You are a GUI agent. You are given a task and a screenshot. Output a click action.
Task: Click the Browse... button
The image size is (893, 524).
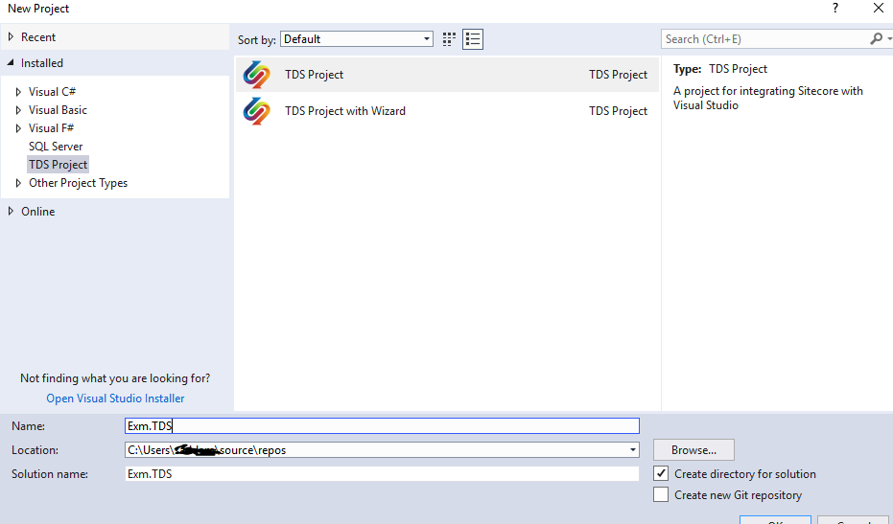click(x=693, y=450)
